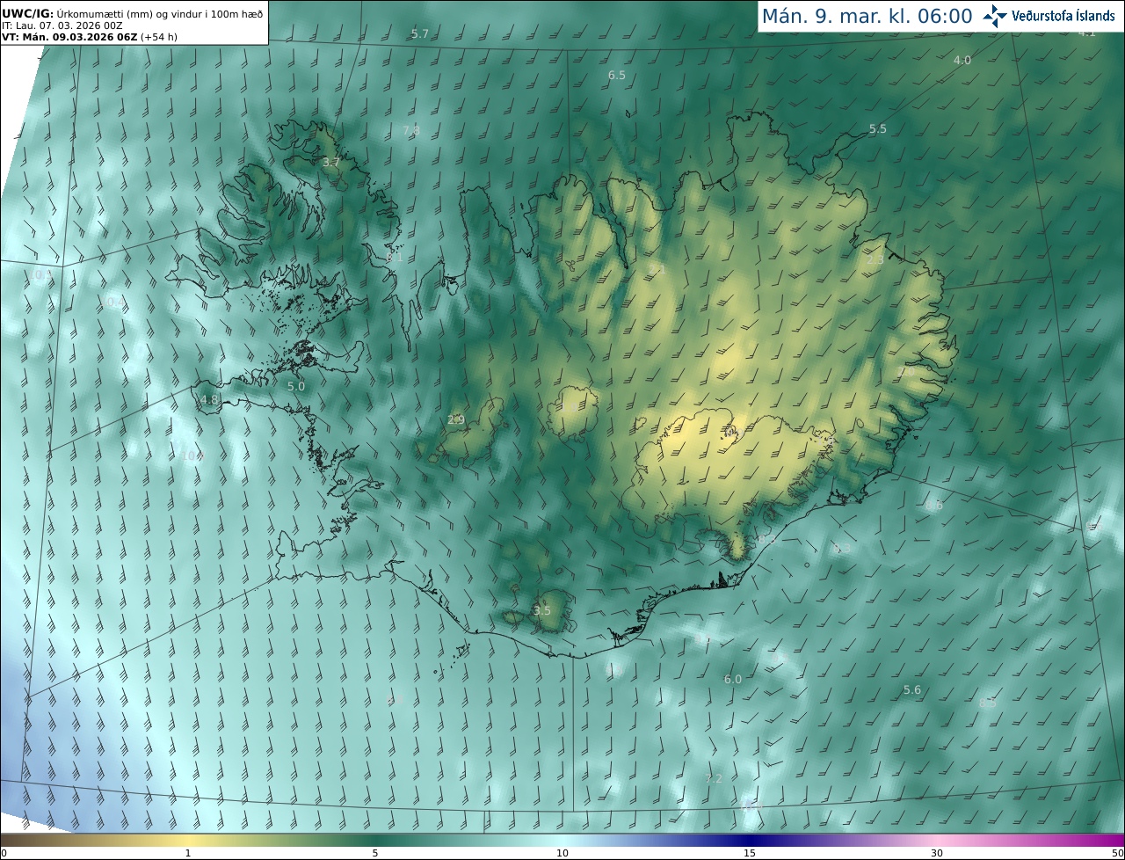The height and width of the screenshot is (860, 1125).
Task: Click the 5.6 value offshore southeast
Action: (912, 689)
